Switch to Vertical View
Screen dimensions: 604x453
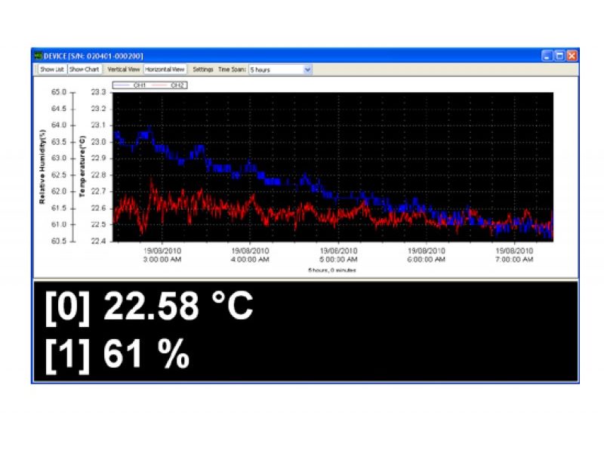123,69
